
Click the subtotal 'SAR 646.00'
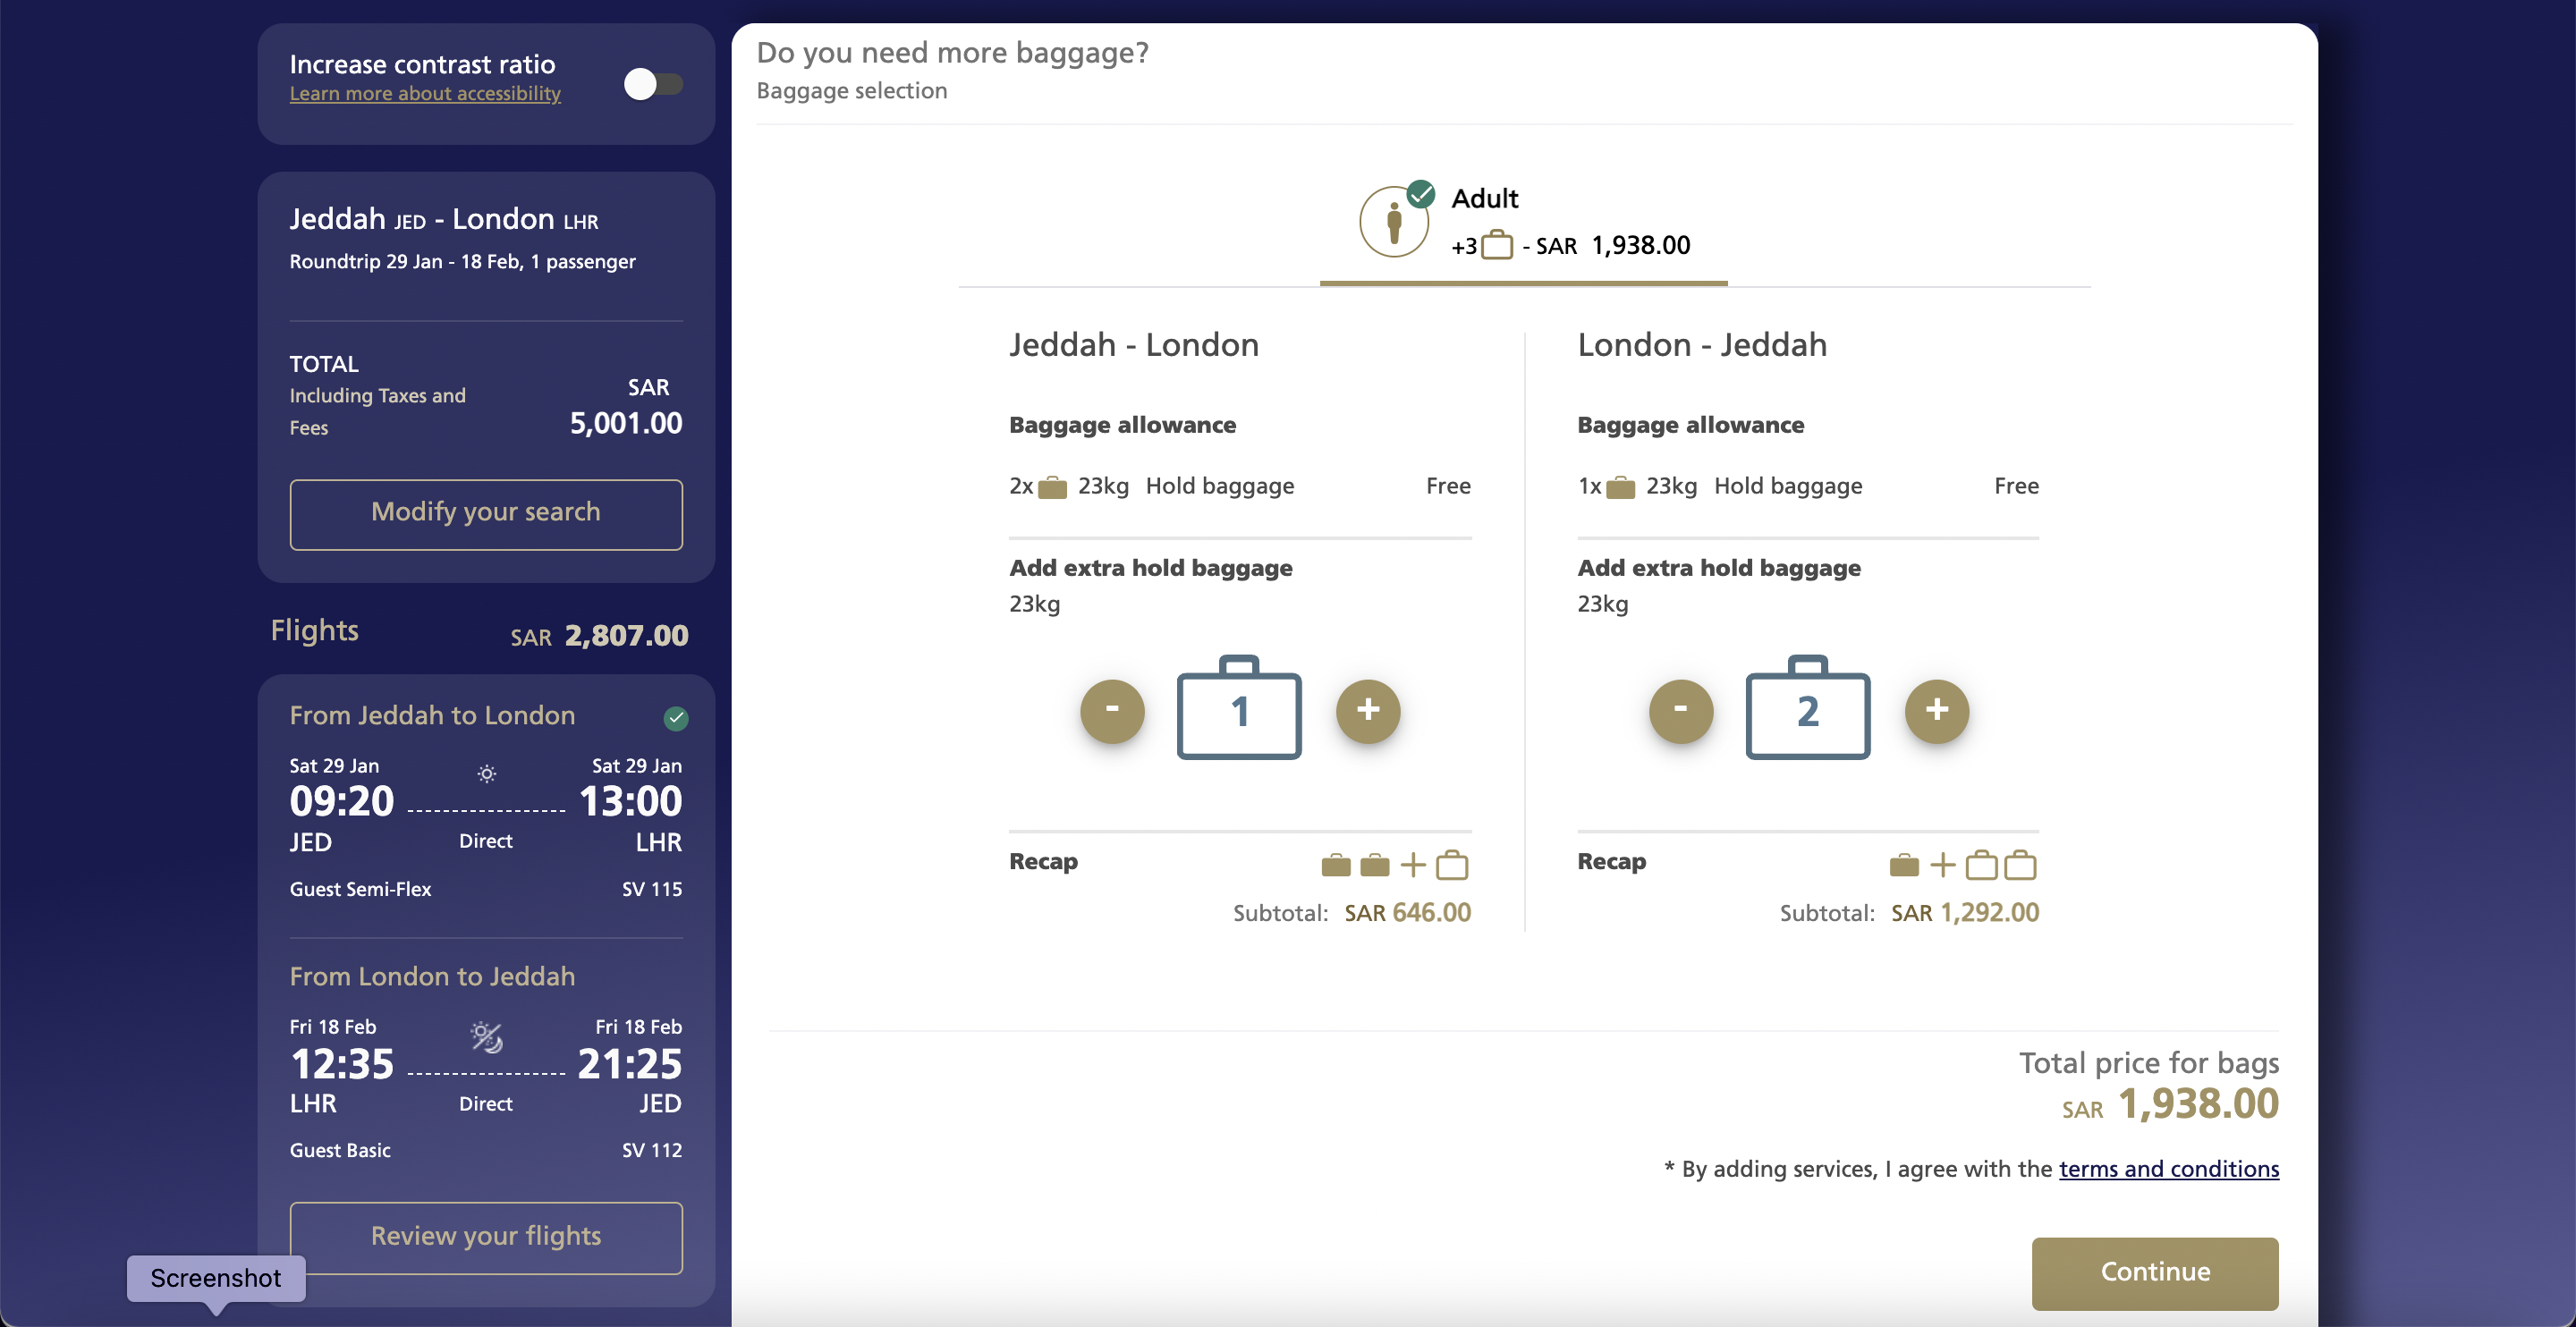pyautogui.click(x=1407, y=912)
